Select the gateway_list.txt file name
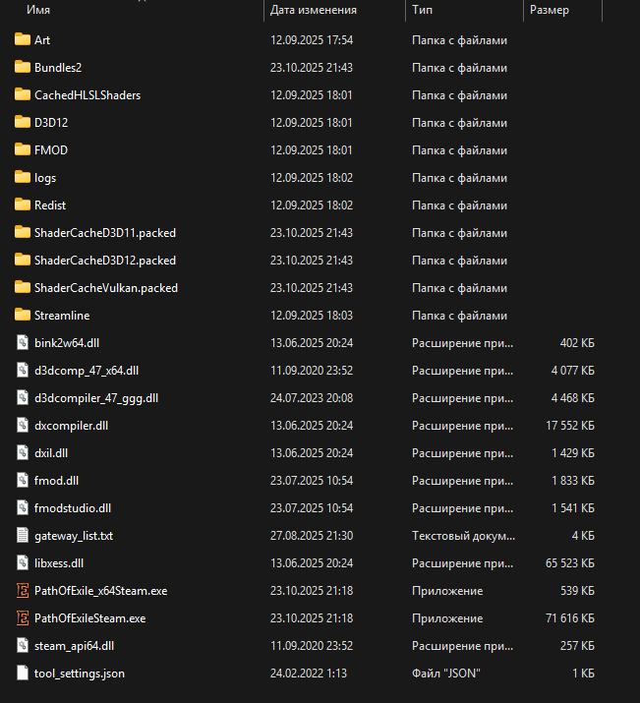The width and height of the screenshot is (640, 703). (x=74, y=536)
